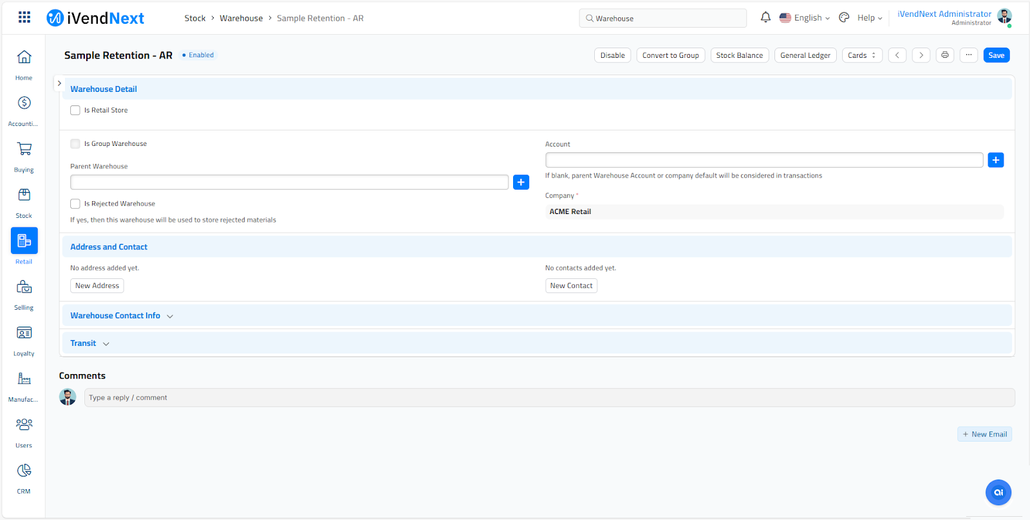
Task: Expand the Warehouse Contact Info section
Action: coord(122,316)
